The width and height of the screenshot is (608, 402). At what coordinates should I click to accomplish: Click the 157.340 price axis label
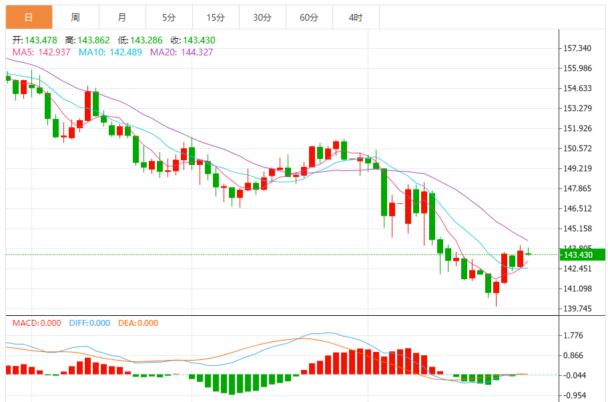tap(578, 48)
